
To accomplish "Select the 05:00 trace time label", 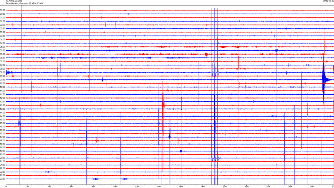I will 2,47.
